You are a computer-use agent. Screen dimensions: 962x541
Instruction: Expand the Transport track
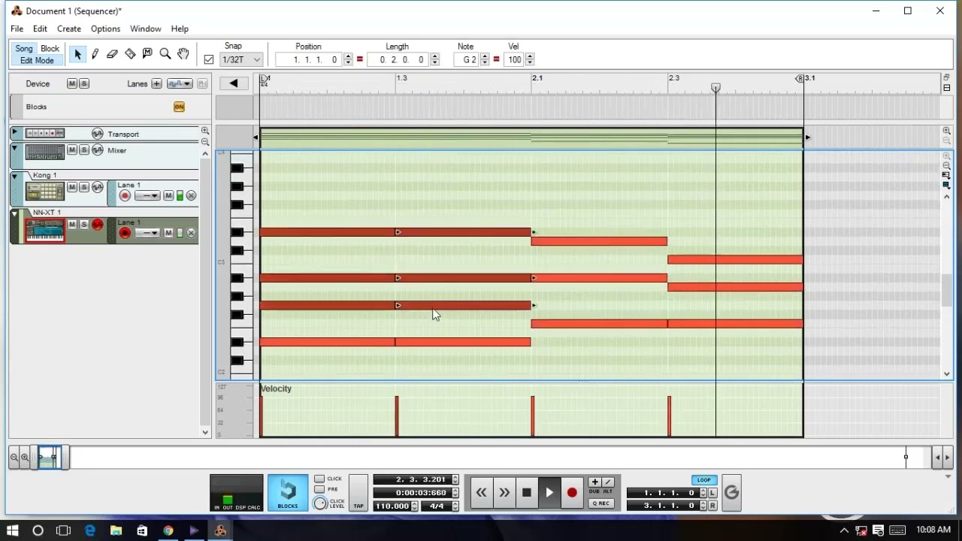14,132
